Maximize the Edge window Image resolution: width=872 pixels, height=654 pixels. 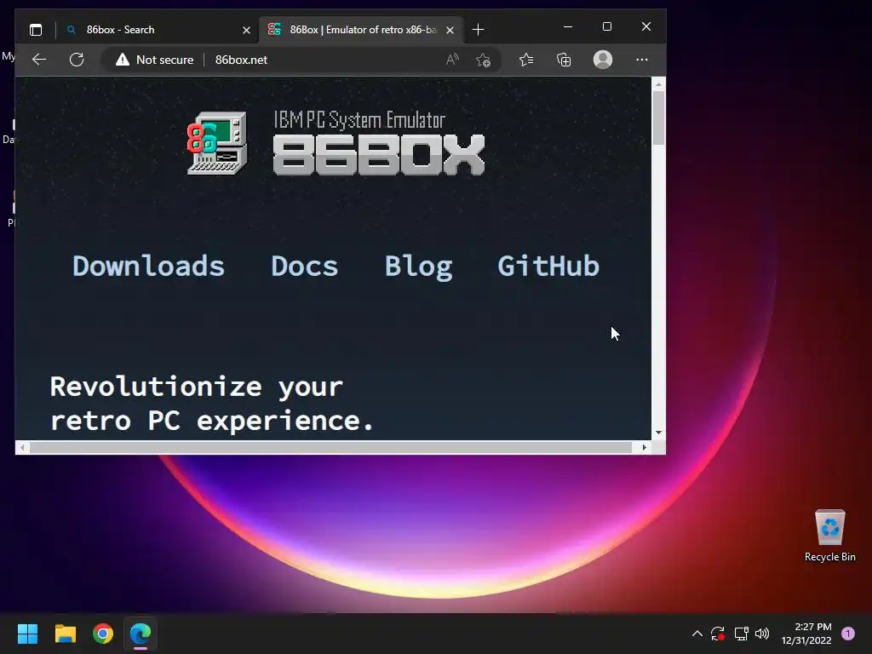pyautogui.click(x=606, y=26)
